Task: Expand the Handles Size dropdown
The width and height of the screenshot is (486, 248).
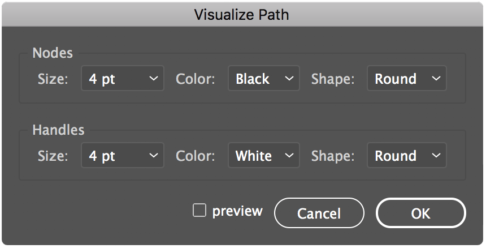Action: (123, 156)
